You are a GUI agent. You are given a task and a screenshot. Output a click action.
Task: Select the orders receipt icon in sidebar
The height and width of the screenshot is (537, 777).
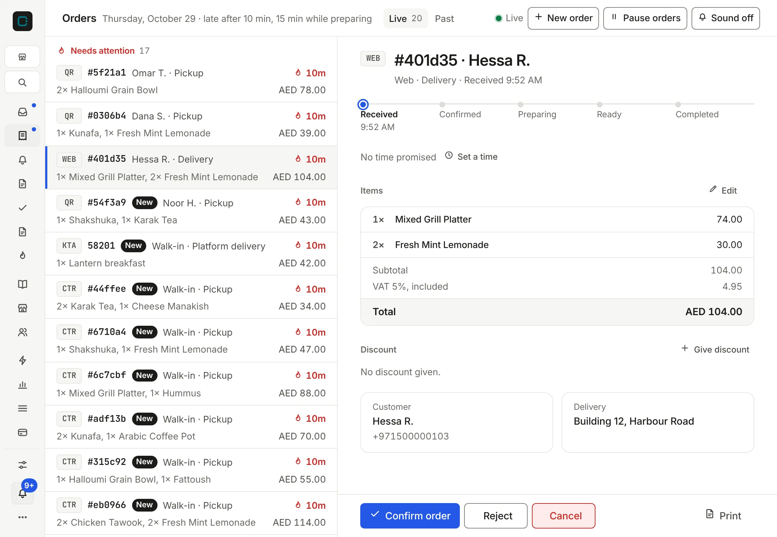22,136
